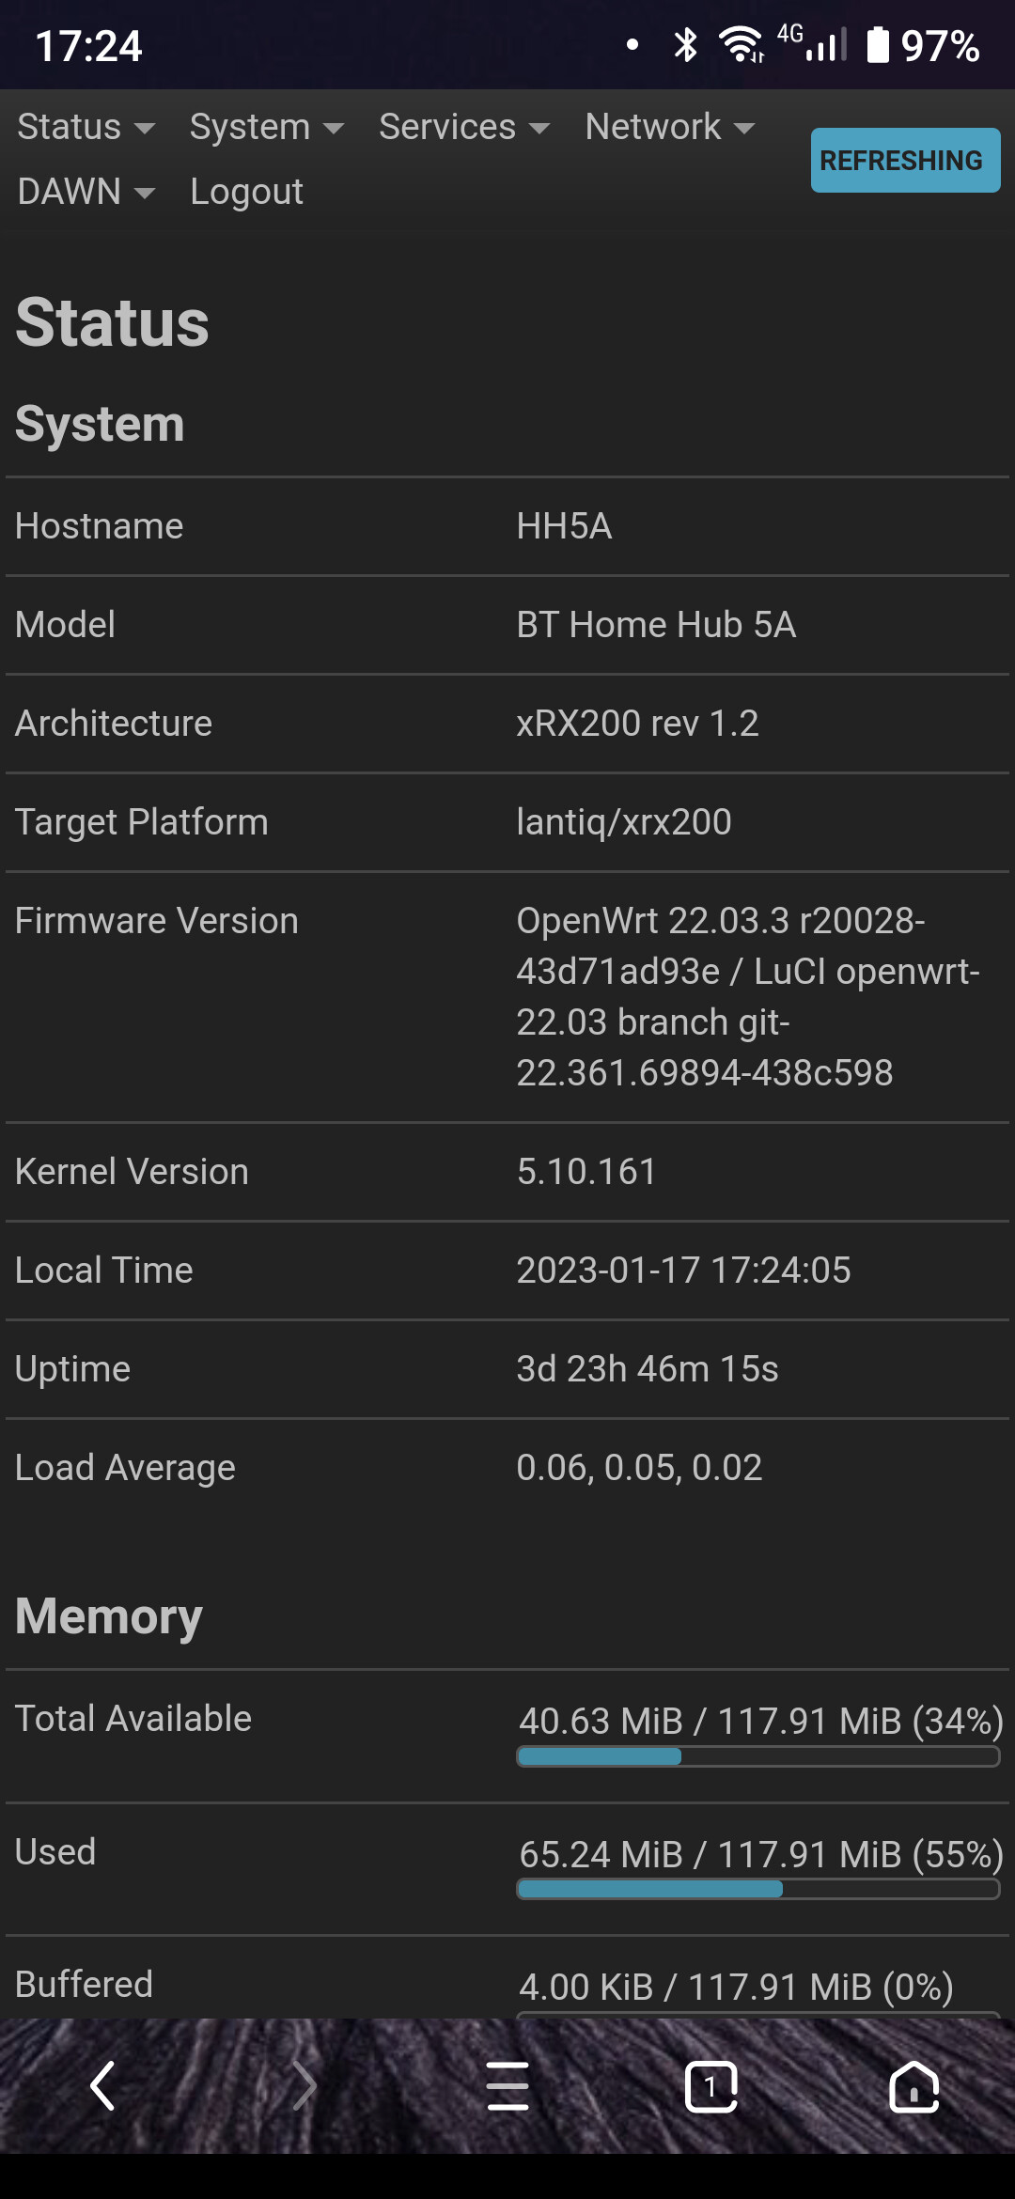Open the tab switcher icon
This screenshot has width=1015, height=2199.
point(710,2087)
